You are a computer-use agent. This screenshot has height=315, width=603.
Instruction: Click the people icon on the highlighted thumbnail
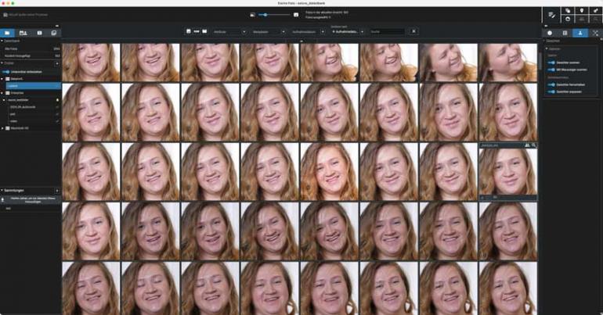[527, 146]
